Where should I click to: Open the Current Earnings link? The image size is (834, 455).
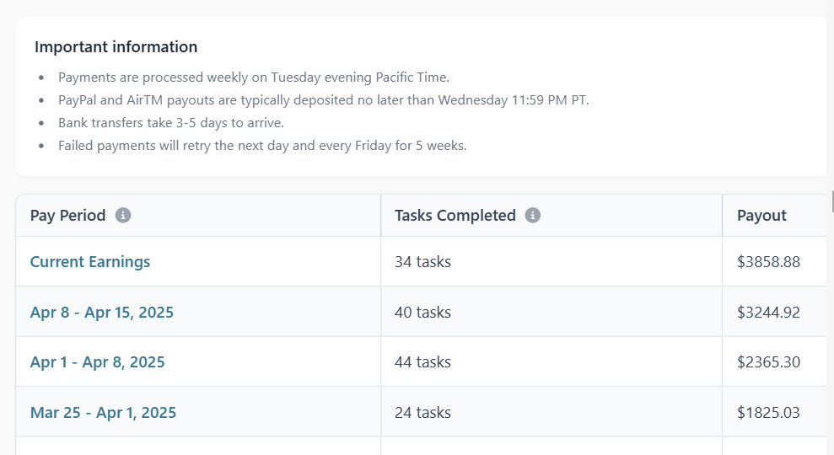point(90,261)
